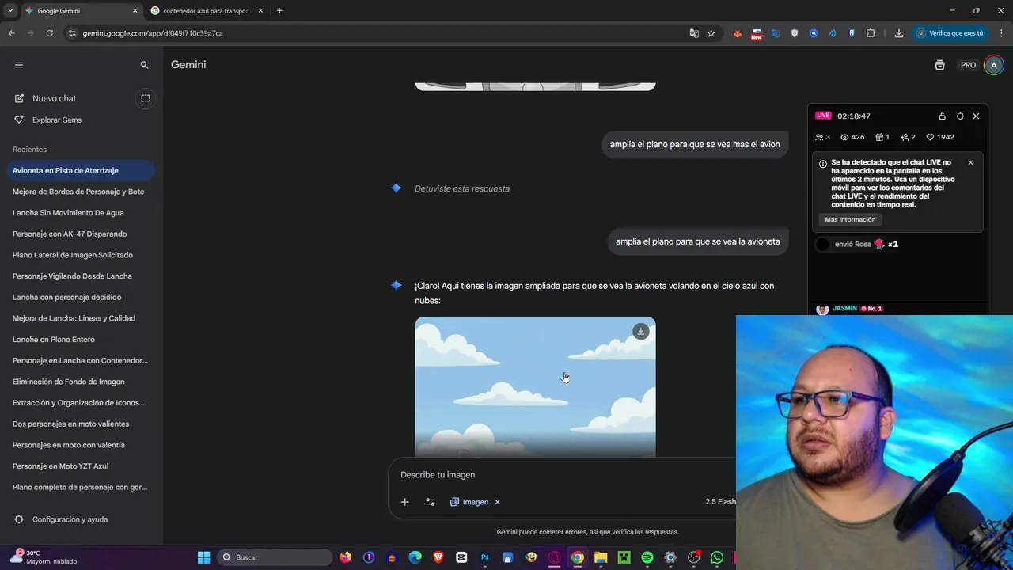Open the Gemini stacked cards icon near PRO

(939, 65)
